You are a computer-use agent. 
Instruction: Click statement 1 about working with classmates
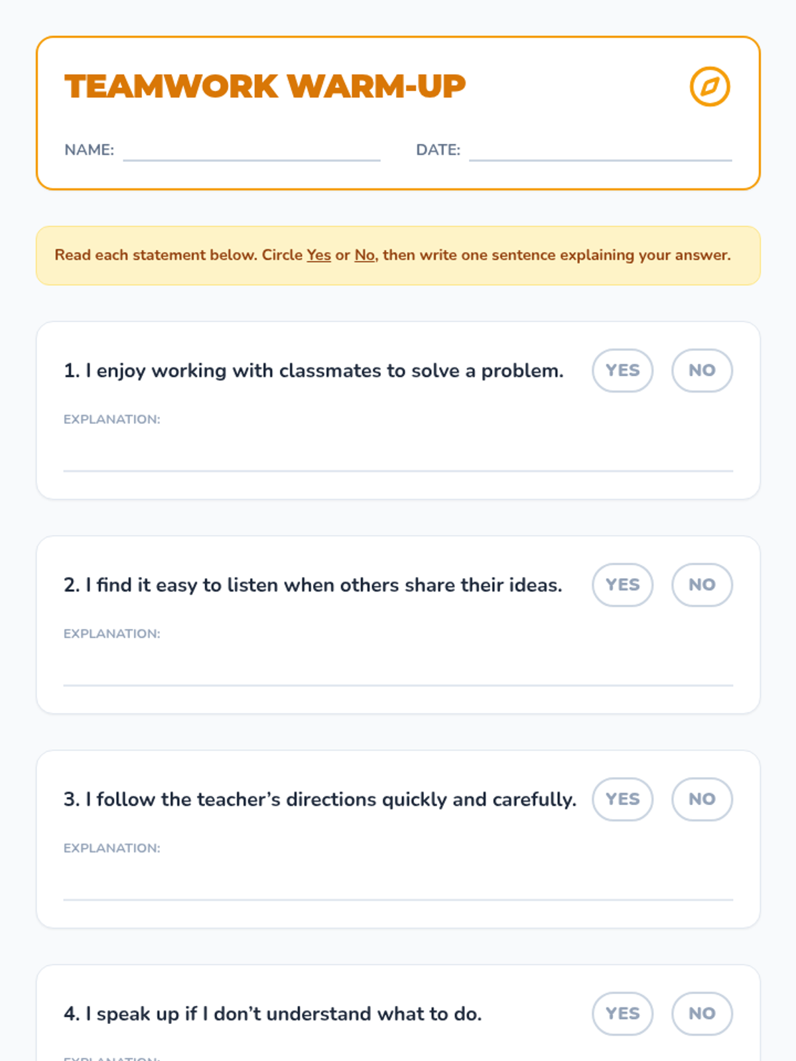(x=313, y=371)
